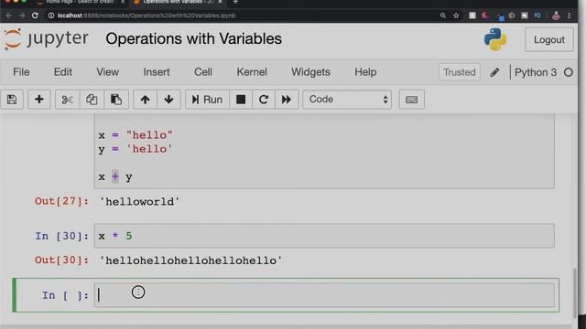586x329 pixels.
Task: Rename the notebook title Operations with Variables
Action: pos(193,38)
